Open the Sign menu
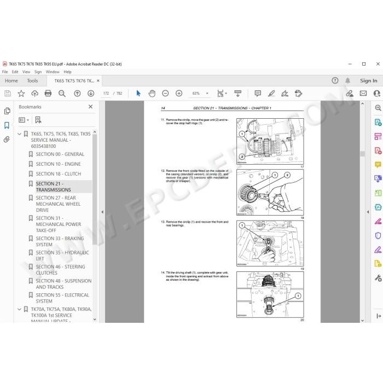Image resolution: width=383 pixels, height=383 pixels. (x=38, y=72)
